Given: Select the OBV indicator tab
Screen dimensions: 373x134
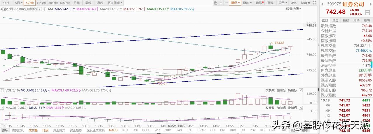Looking at the screenshot, I should [168, 130].
